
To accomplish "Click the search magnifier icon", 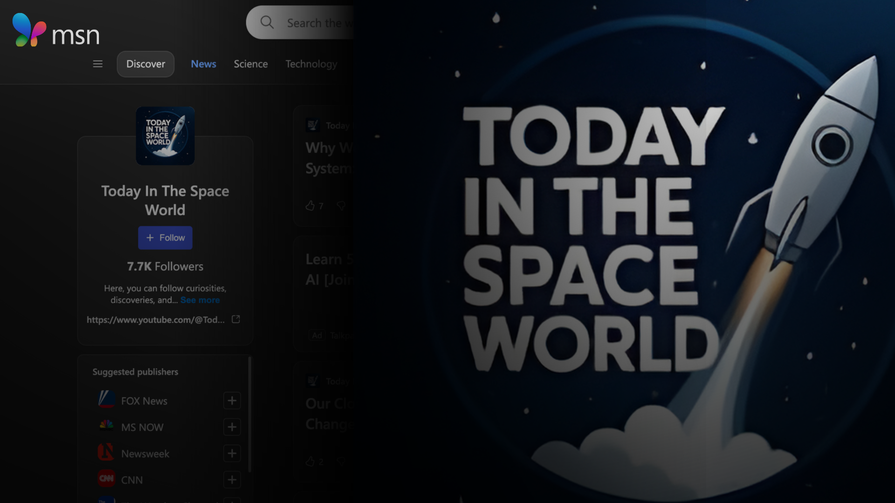I will pos(267,22).
